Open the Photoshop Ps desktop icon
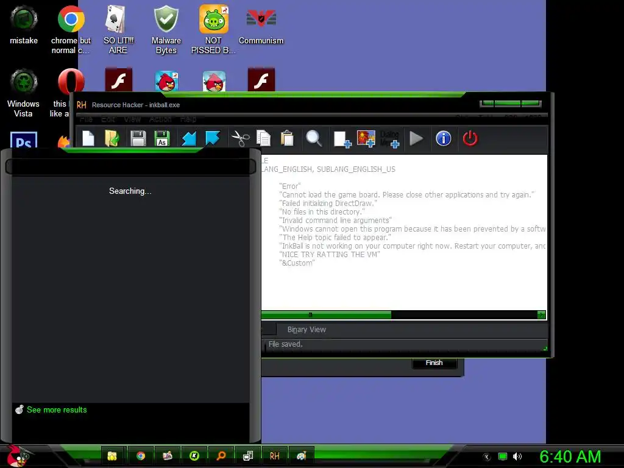Screen dimensions: 624x468 tap(24, 140)
